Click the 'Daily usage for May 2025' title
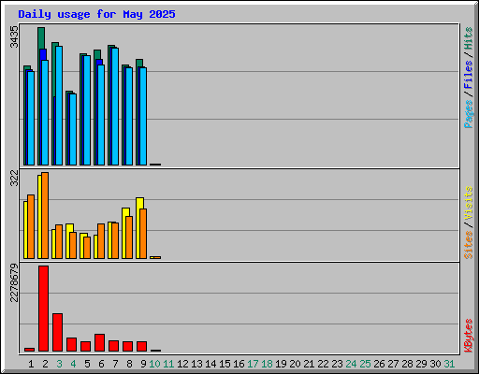 coord(96,14)
